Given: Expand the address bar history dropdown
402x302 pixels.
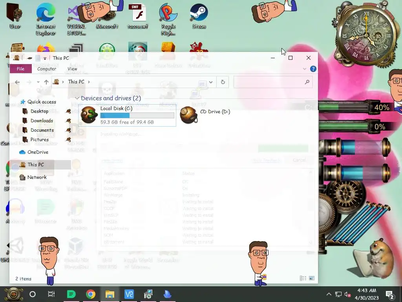Looking at the screenshot, I should pyautogui.click(x=211, y=82).
